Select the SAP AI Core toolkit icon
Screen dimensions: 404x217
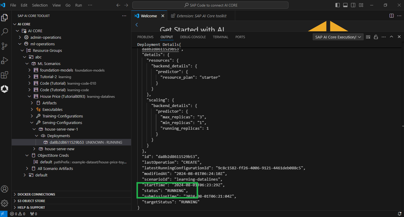(4, 89)
